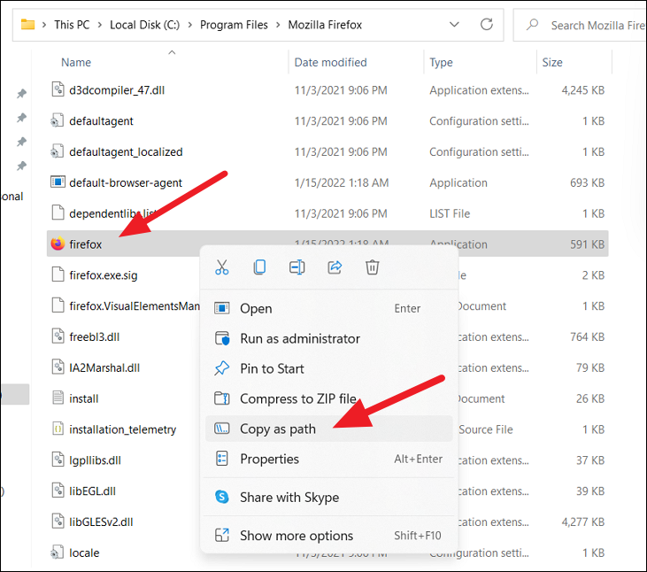Select the firefox file name

[x=86, y=244]
